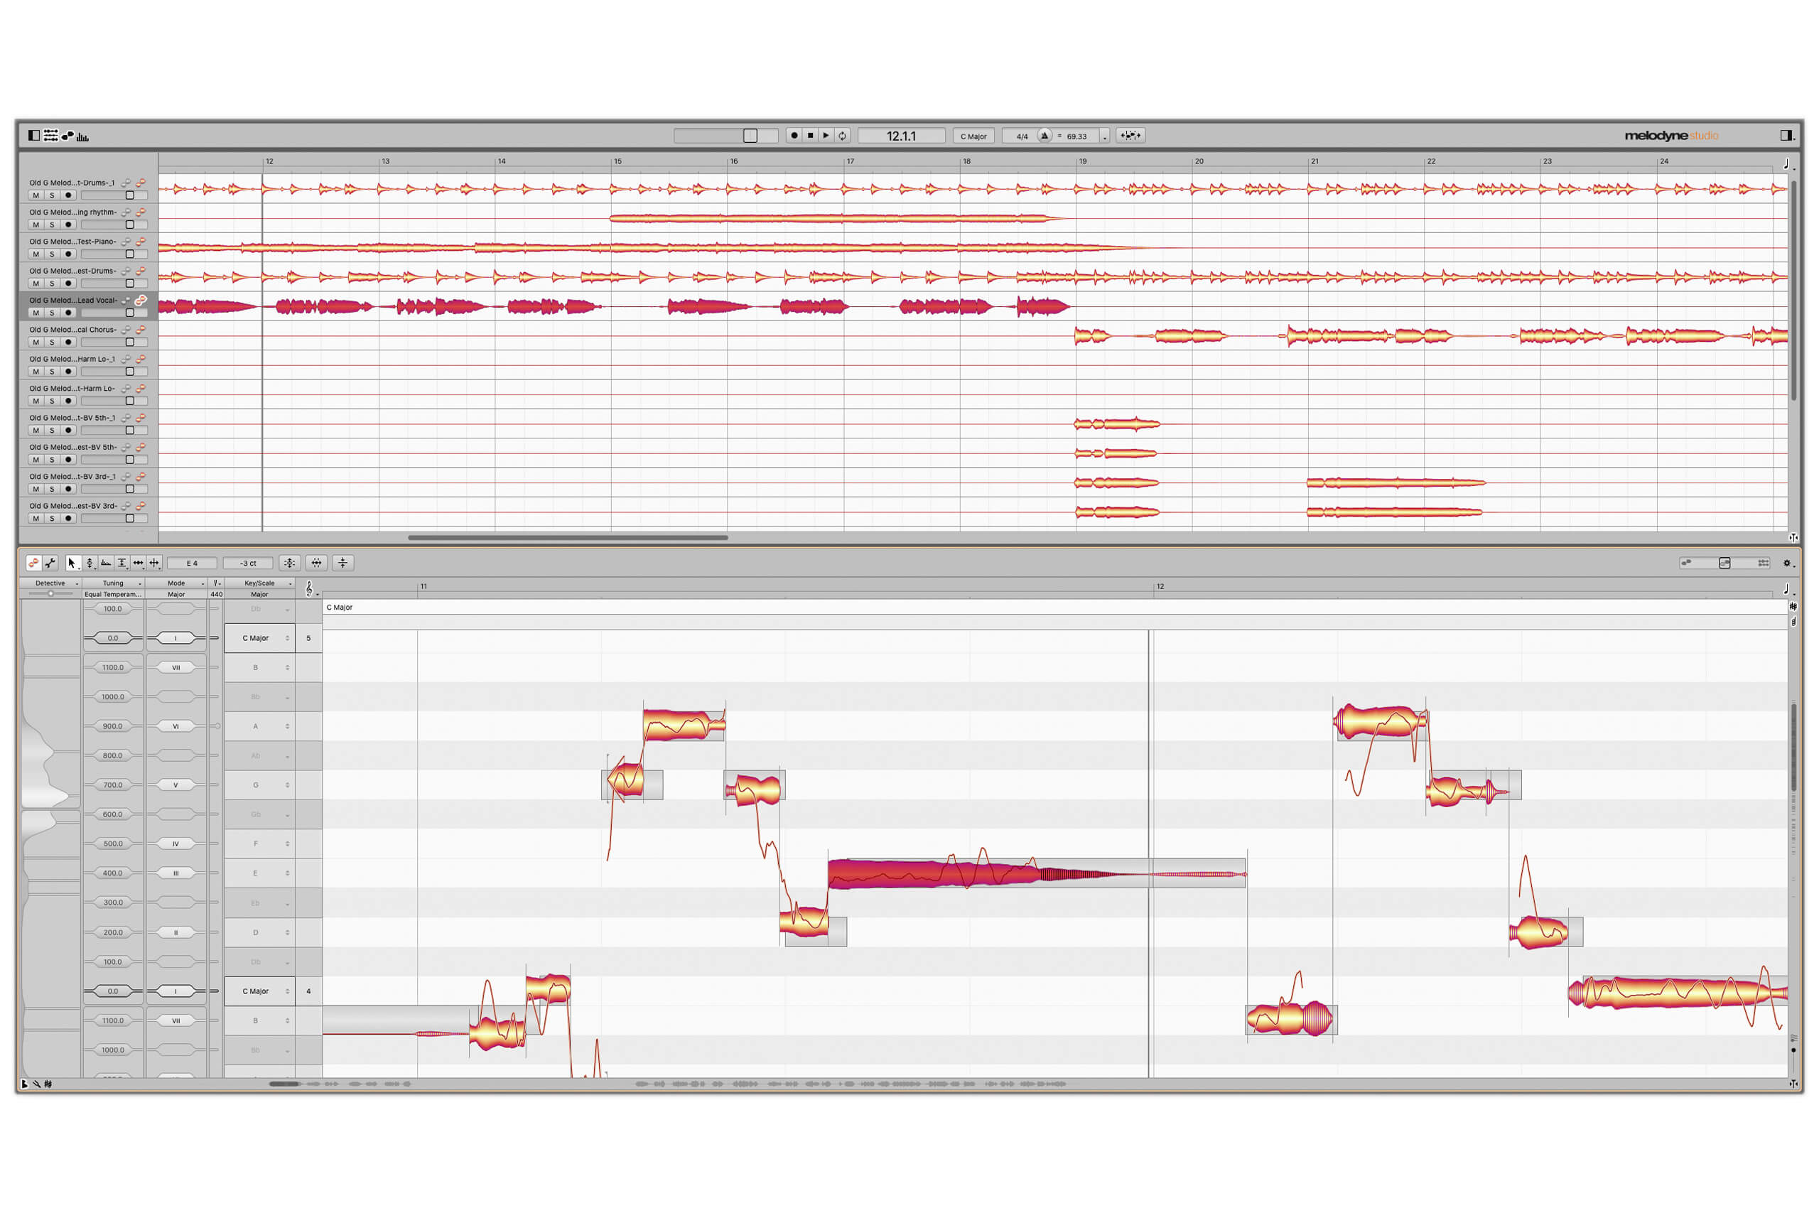This screenshot has height=1213, width=1819.
Task: Start playback with the play button
Action: [x=827, y=136]
